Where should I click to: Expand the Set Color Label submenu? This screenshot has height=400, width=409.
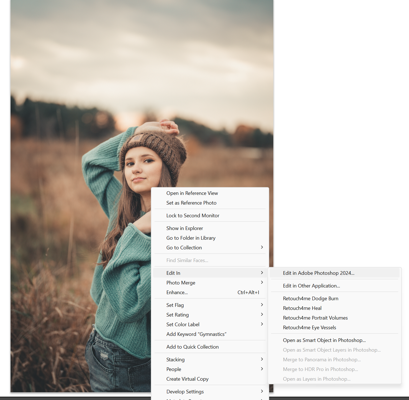click(183, 324)
